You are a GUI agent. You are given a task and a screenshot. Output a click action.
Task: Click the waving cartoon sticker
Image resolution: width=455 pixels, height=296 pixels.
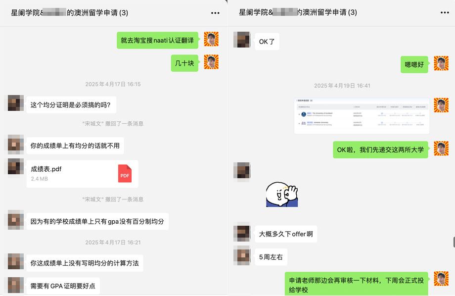282,195
